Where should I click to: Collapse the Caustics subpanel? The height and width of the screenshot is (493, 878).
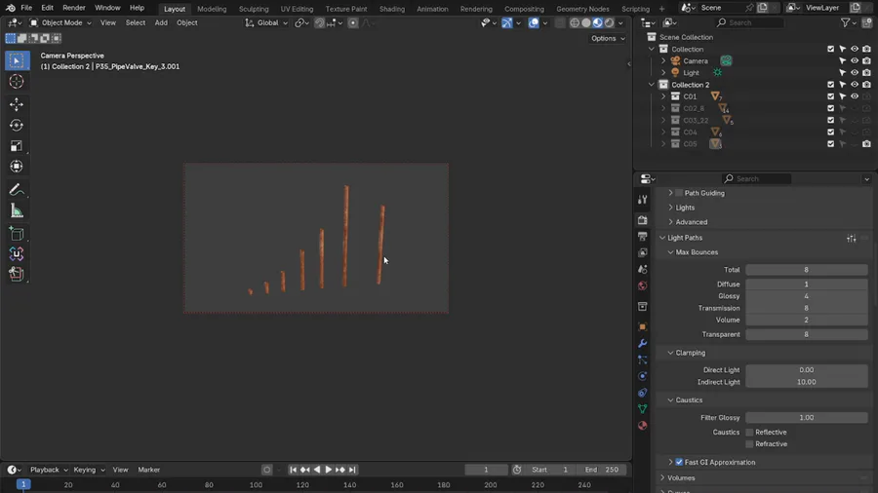tap(670, 400)
